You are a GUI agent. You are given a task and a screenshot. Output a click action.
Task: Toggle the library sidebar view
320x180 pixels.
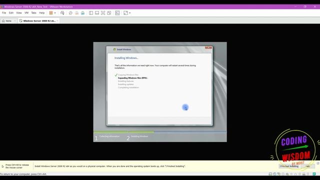(91, 13)
